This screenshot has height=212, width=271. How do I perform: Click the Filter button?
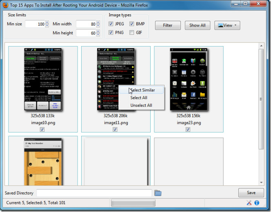(168, 25)
